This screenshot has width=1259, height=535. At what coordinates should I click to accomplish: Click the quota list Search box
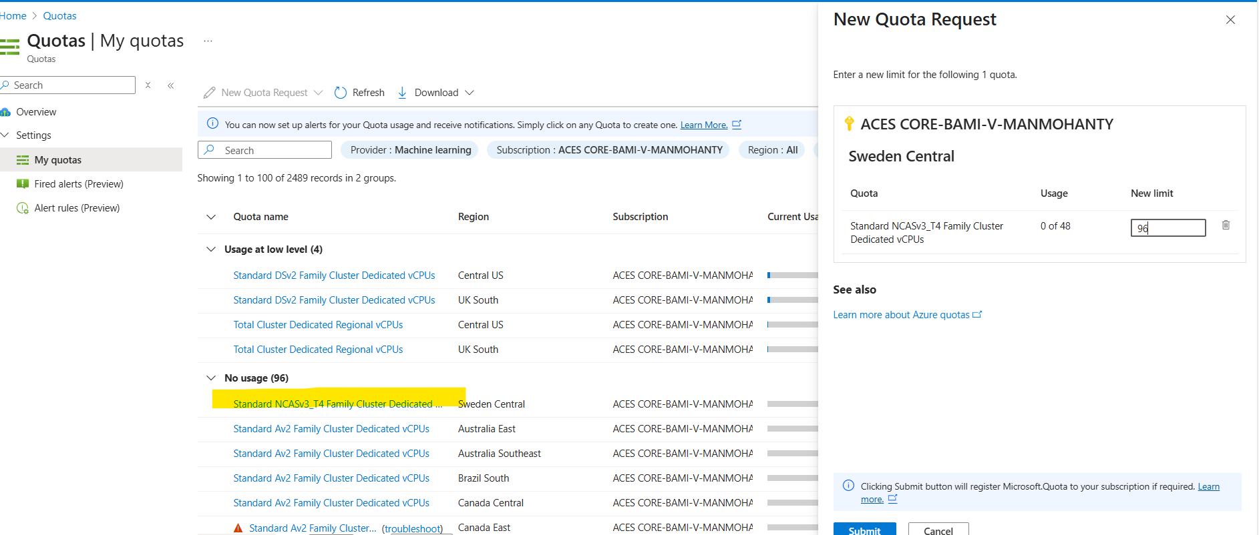click(x=264, y=150)
